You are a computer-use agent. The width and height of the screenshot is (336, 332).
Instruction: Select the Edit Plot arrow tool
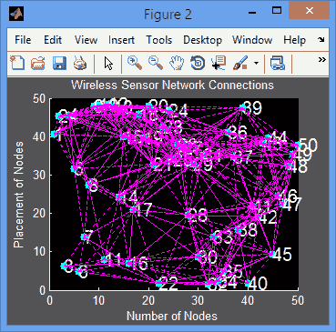pyautogui.click(x=108, y=64)
